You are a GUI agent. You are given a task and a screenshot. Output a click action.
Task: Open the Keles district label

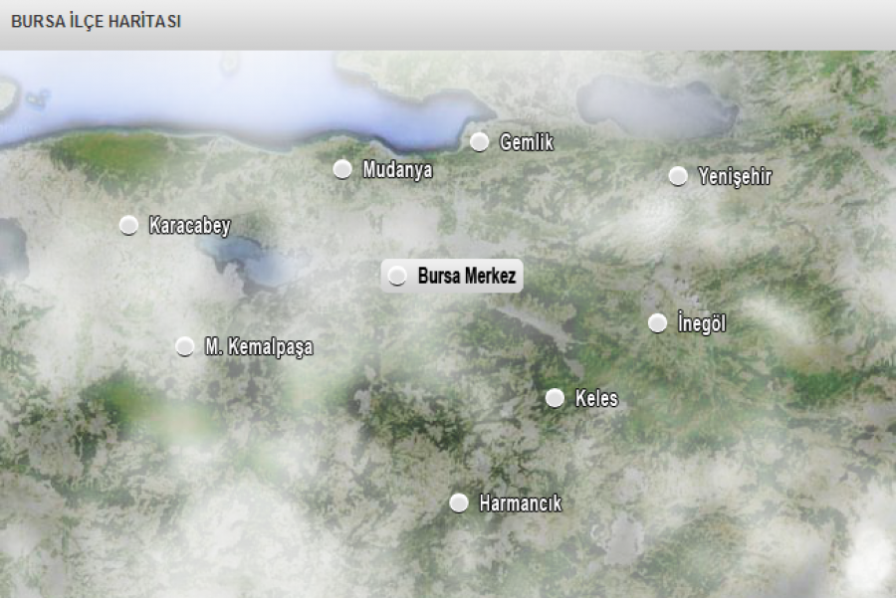[x=596, y=398]
